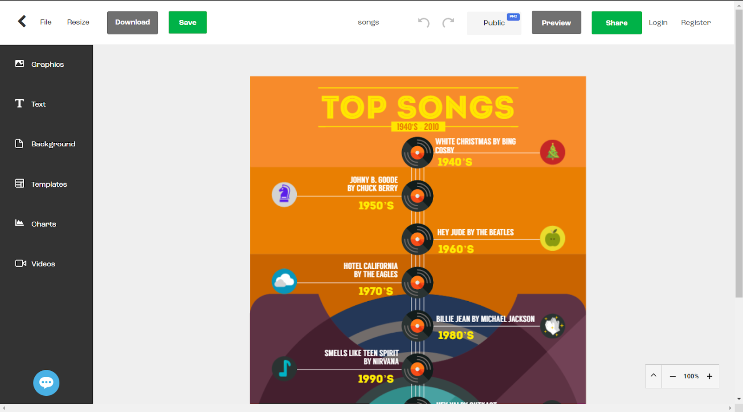Click the 100% zoom level value

tap(691, 376)
